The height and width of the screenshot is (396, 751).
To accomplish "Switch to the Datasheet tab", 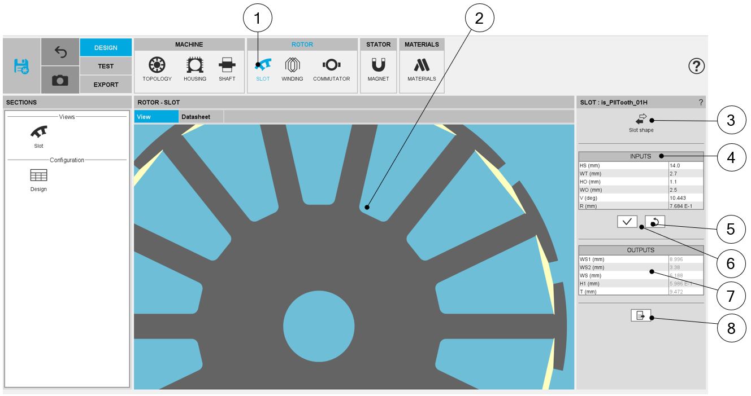I will [196, 117].
